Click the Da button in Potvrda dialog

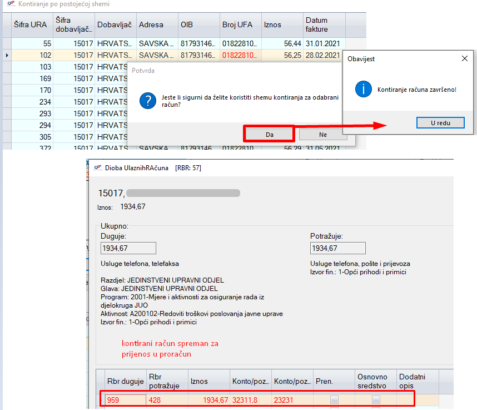pyautogui.click(x=269, y=134)
